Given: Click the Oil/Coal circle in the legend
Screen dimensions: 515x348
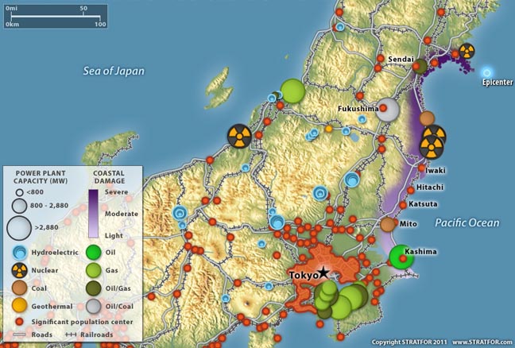Looking at the screenshot, I should coord(94,306).
